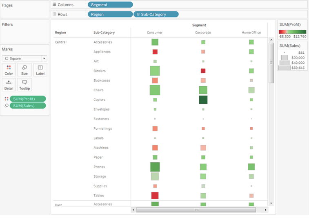Click the vertical scrollbar down arrow
Viewport: 309px width, 218px height.
click(x=271, y=203)
